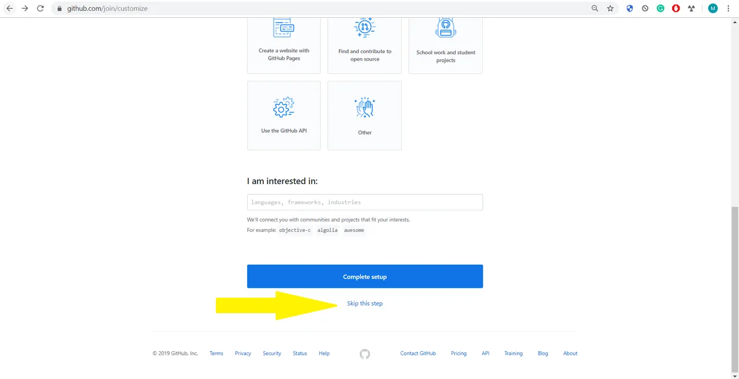Click the 'I am interested in:' heading
The image size is (739, 379).
[x=282, y=181]
